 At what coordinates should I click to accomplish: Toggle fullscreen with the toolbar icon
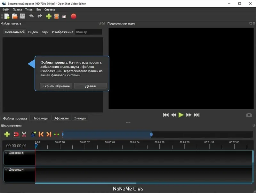click(64, 17)
